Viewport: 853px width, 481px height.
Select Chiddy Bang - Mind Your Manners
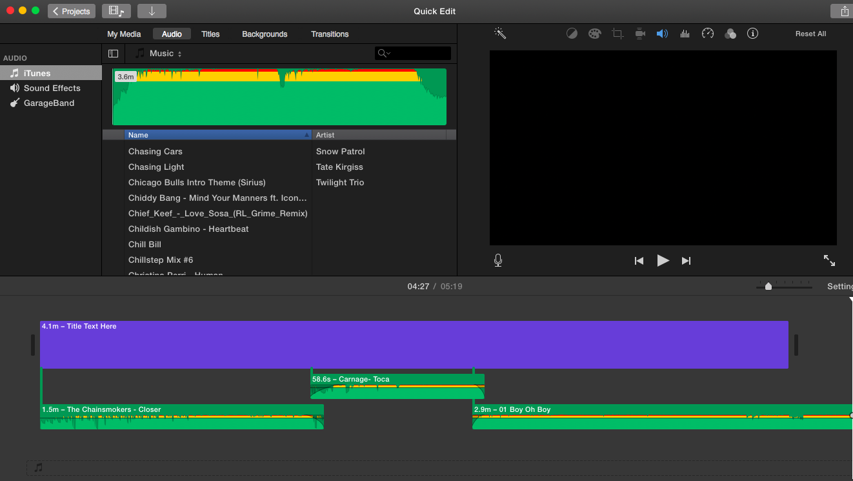tap(217, 198)
